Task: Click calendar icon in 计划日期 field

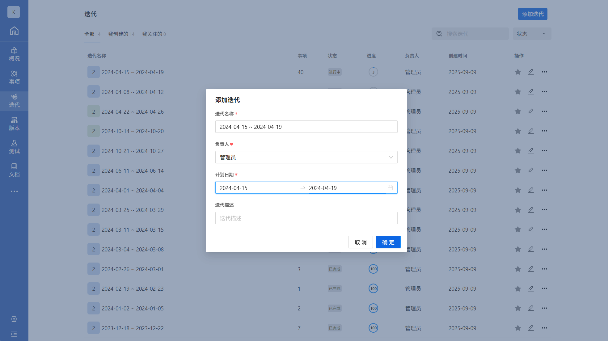Action: tap(390, 188)
